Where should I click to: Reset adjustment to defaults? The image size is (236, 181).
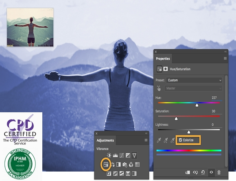pyautogui.click(x=203, y=172)
